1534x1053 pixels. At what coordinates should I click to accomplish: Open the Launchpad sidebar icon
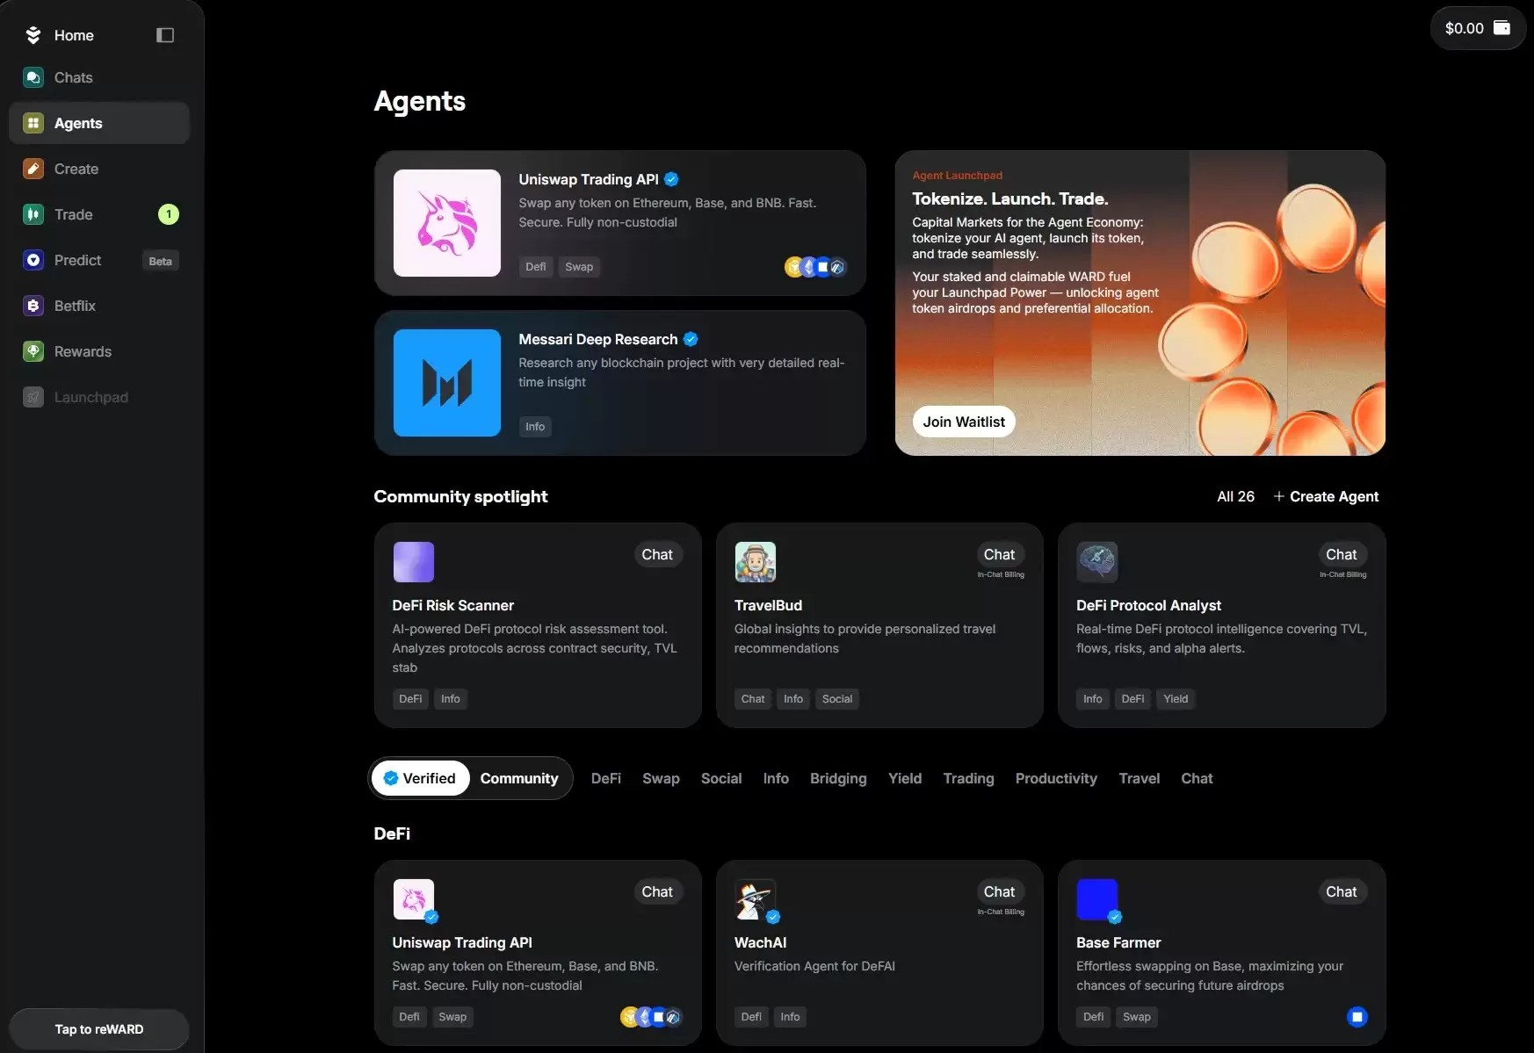[33, 397]
